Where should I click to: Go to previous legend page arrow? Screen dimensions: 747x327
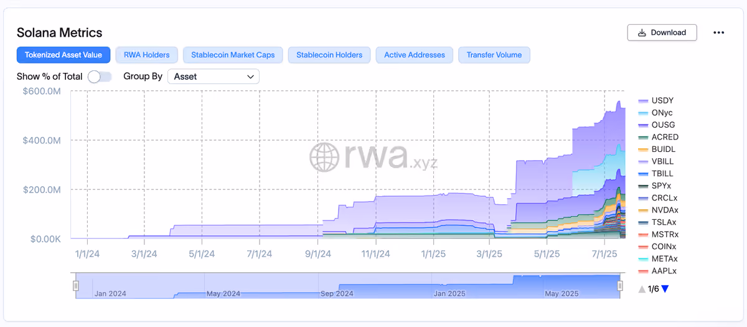click(642, 289)
